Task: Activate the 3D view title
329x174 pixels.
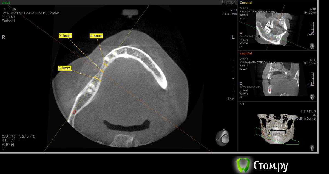Action: coord(242,104)
